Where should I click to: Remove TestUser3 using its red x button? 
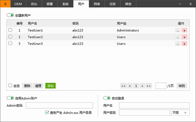pyautogui.click(x=184, y=44)
